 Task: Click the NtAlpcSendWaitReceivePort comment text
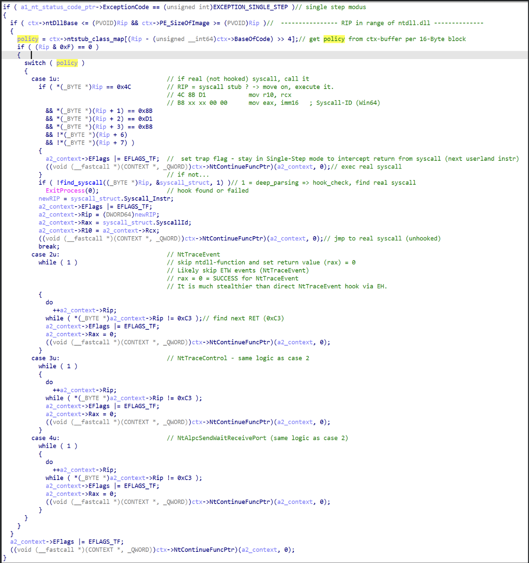(222, 438)
